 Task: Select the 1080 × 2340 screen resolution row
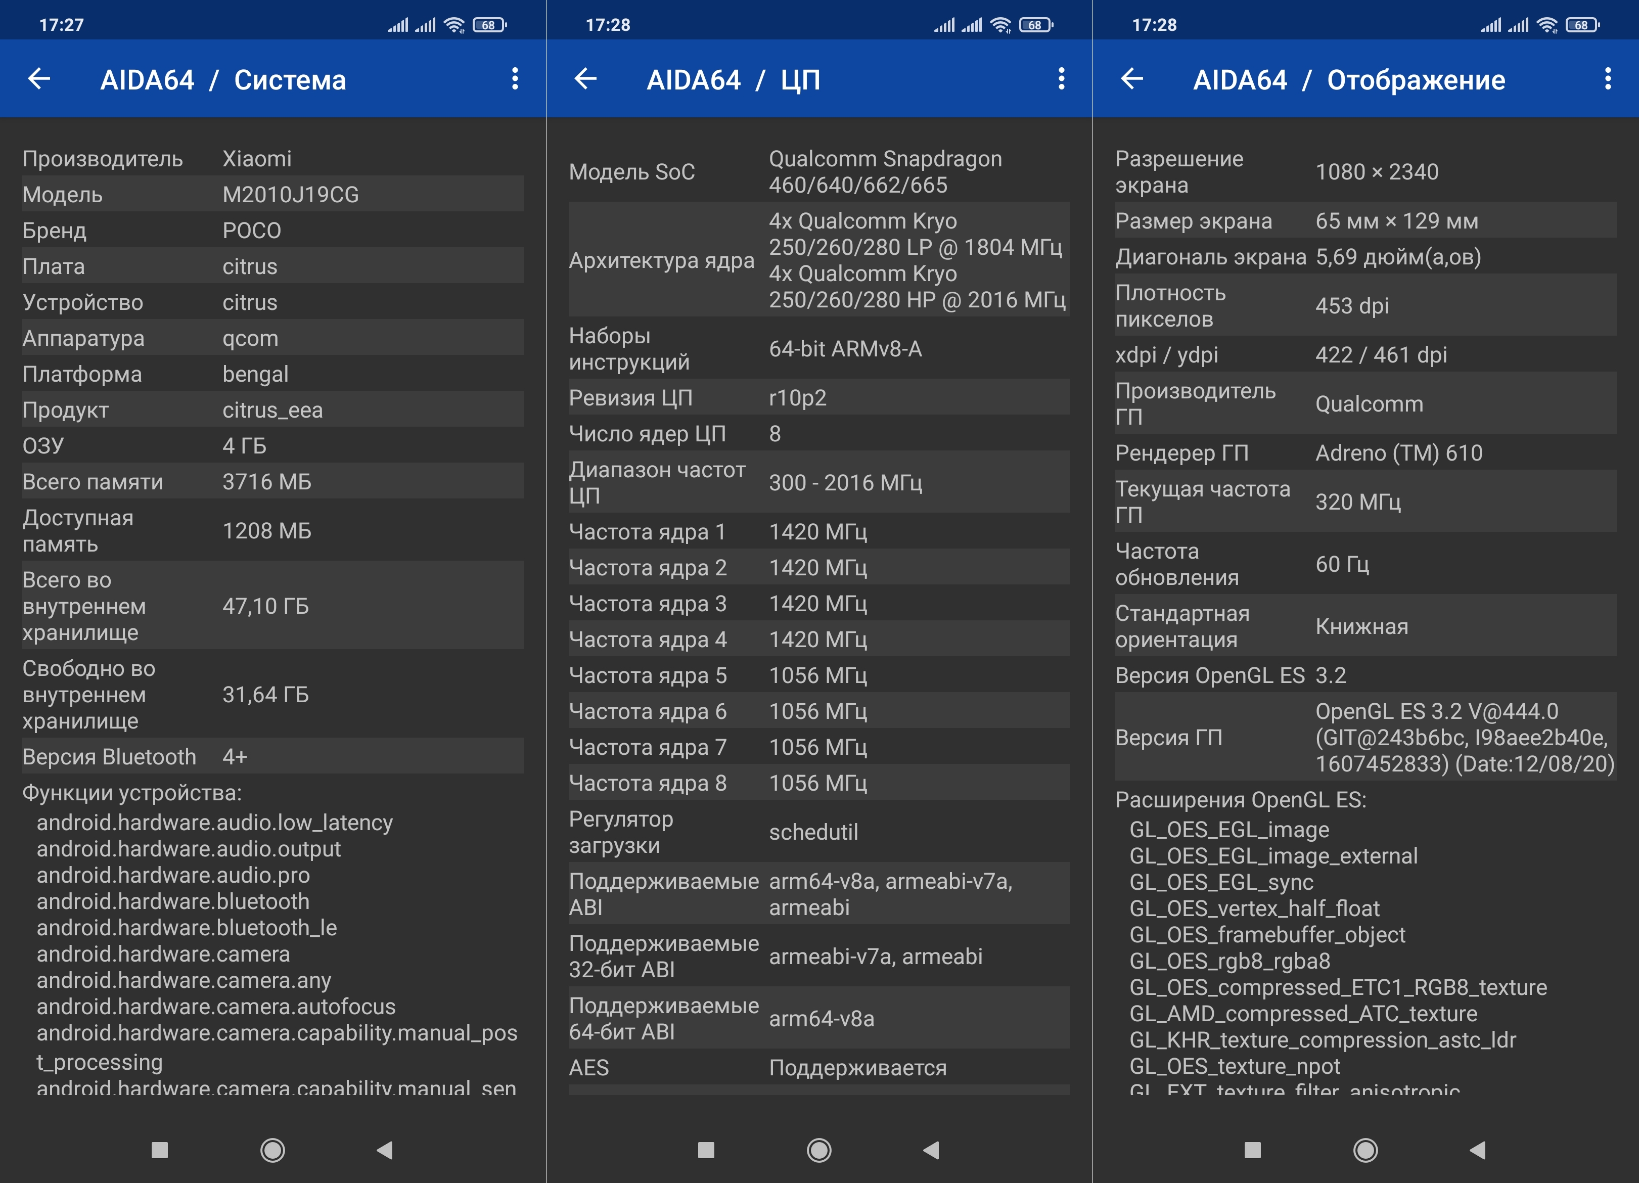point(1365,171)
